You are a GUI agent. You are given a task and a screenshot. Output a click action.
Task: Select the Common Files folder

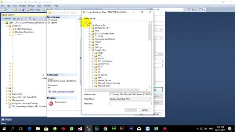pos(103,64)
